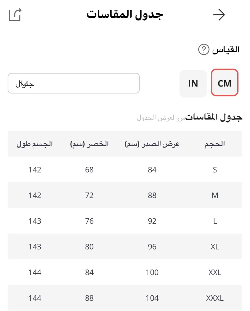Open the size type dropdown field
The image size is (250, 311).
pos(74,83)
